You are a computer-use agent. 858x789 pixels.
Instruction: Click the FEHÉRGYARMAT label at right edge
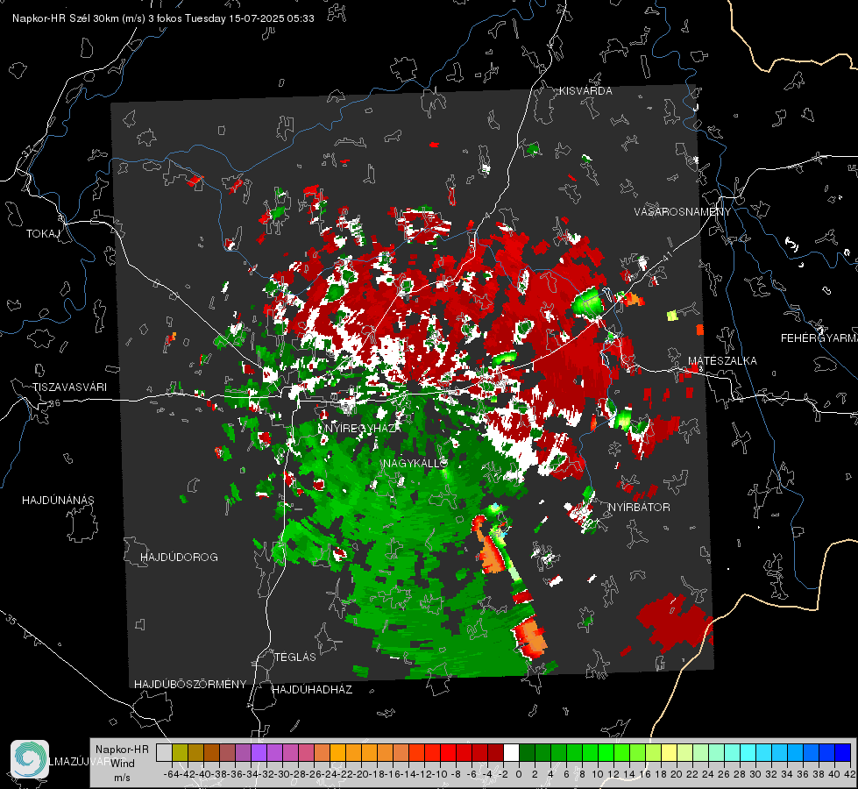pos(819,338)
